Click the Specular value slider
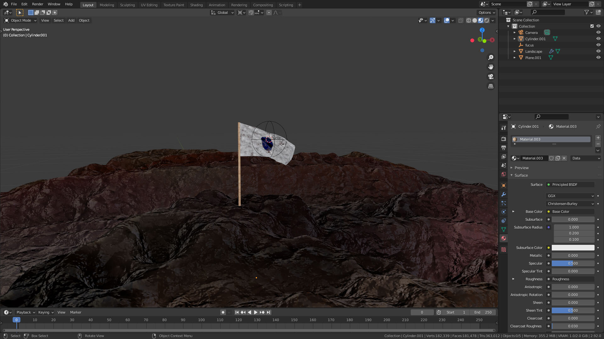The image size is (604, 339). point(573,263)
